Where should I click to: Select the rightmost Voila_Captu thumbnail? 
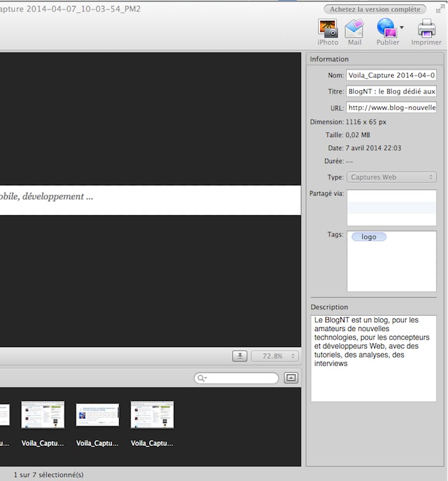pos(152,415)
